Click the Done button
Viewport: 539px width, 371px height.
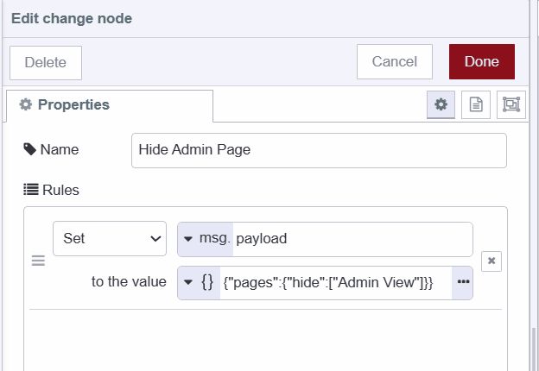pos(481,61)
